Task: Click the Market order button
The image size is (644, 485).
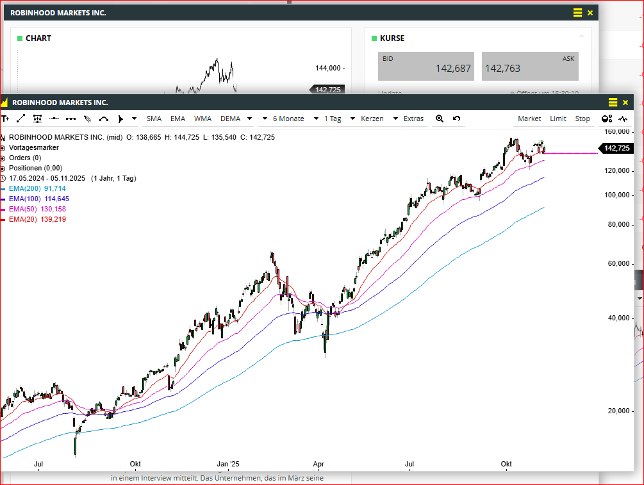Action: (529, 119)
